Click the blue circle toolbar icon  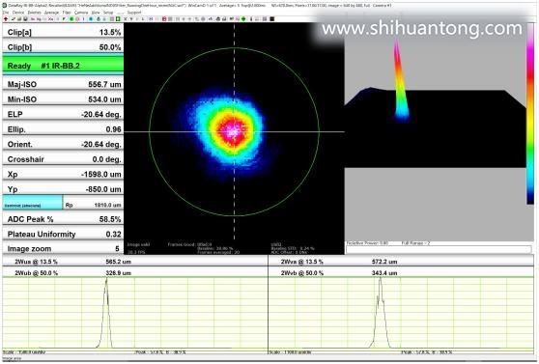pos(91,19)
